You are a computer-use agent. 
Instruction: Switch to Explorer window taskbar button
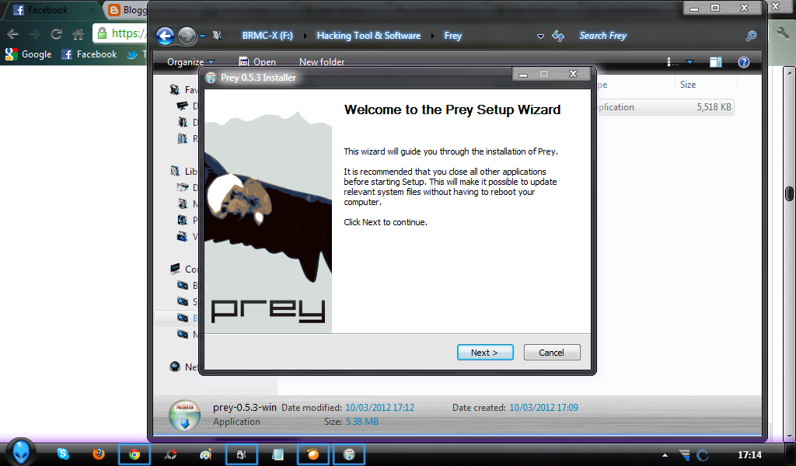pos(242,454)
